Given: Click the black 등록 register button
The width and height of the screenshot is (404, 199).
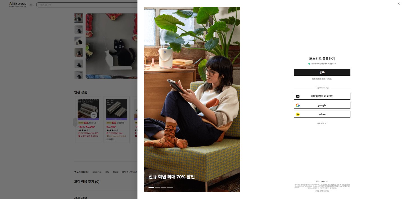Looking at the screenshot, I should point(322,72).
